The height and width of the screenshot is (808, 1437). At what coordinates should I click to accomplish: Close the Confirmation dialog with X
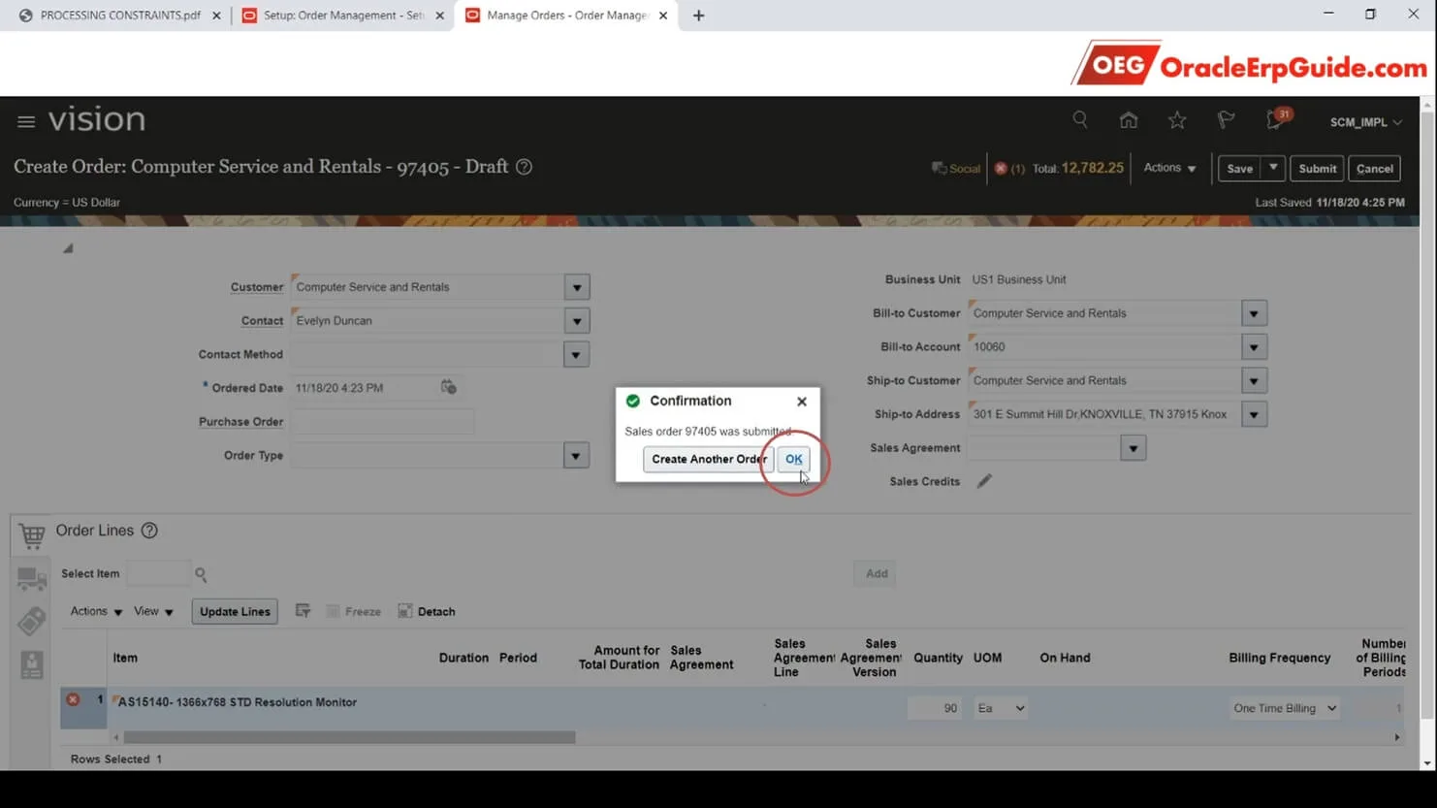tap(802, 402)
